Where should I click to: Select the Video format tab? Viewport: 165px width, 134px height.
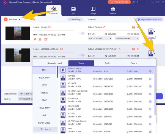click(x=81, y=63)
